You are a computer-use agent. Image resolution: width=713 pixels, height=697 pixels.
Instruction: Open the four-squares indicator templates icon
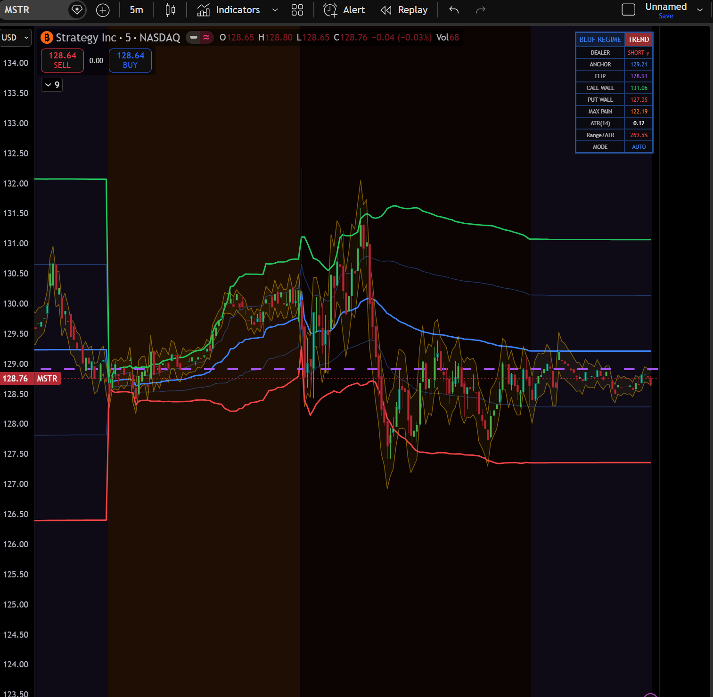click(x=297, y=10)
